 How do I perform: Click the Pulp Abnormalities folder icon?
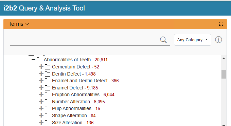pos(48,109)
